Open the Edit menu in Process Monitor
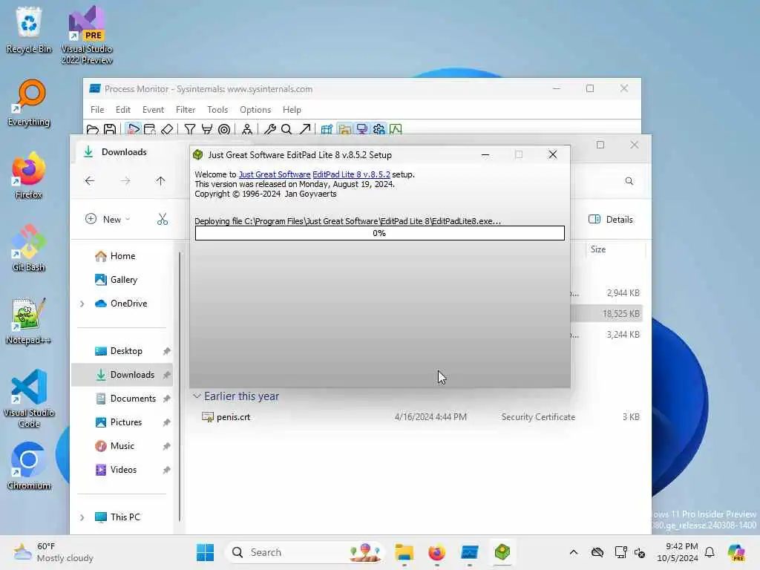This screenshot has height=570, width=760. point(123,110)
